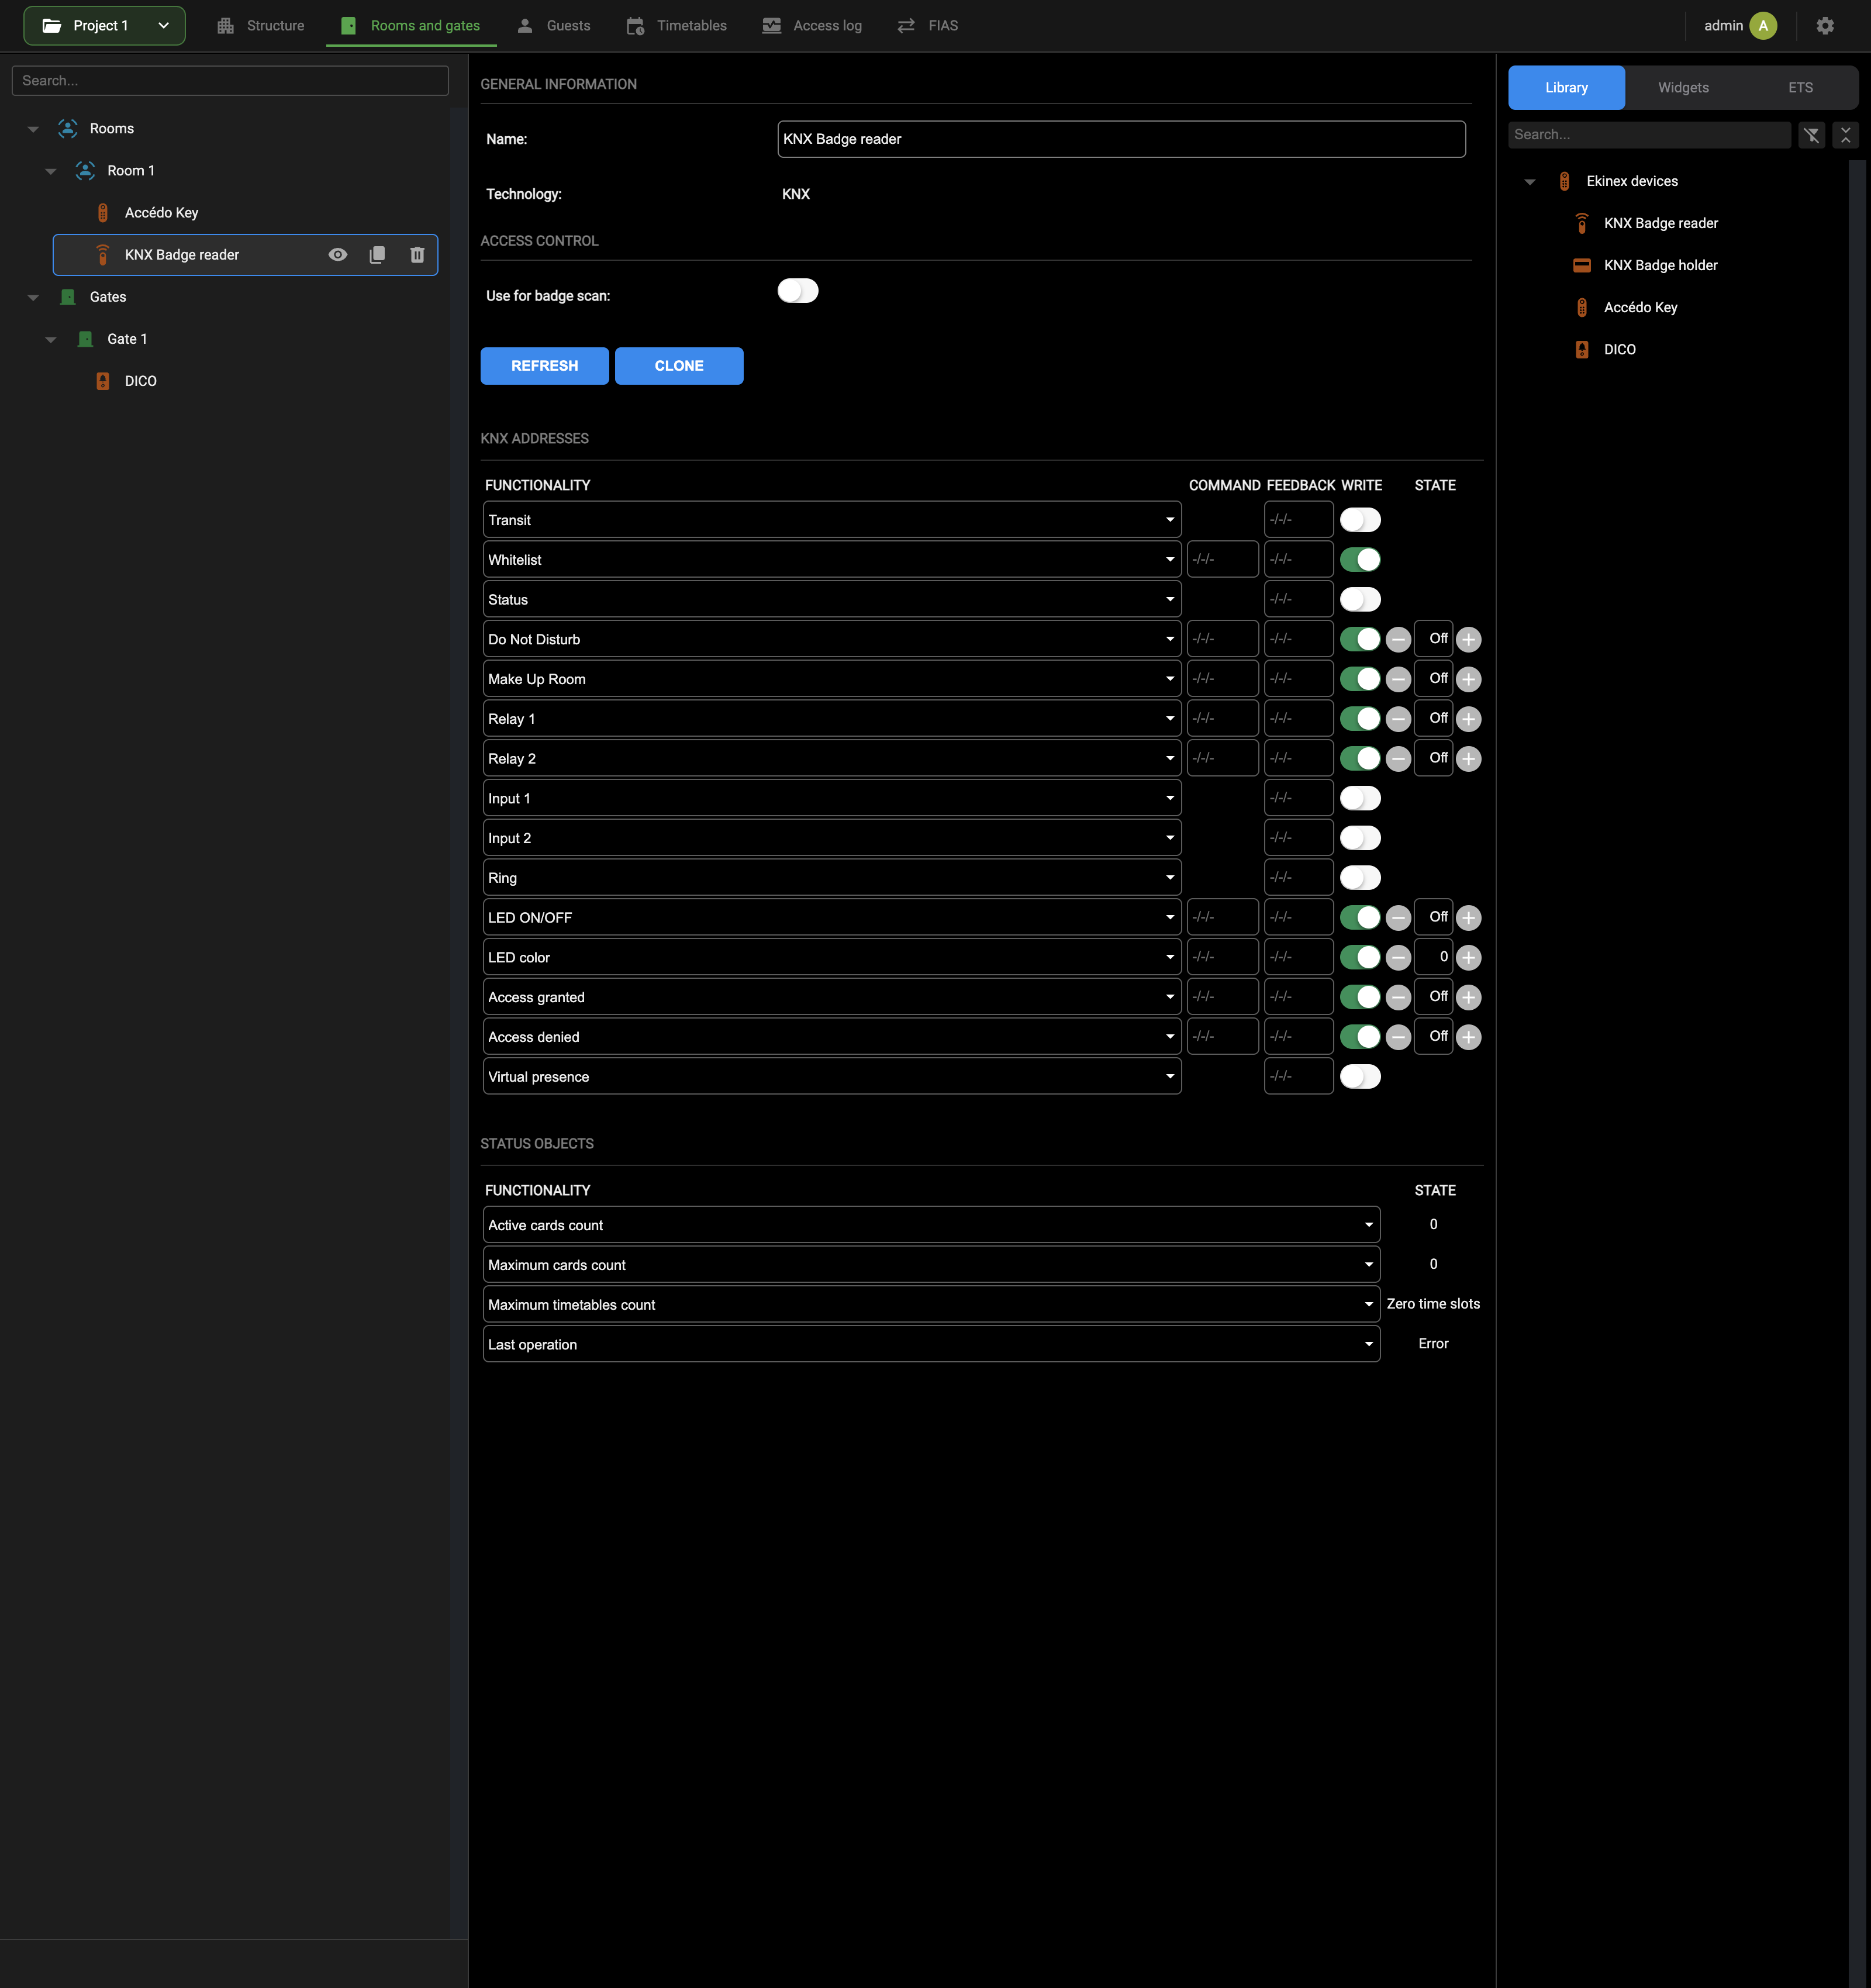The height and width of the screenshot is (1988, 1871).
Task: Collapse all library items icon
Action: tap(1846, 135)
